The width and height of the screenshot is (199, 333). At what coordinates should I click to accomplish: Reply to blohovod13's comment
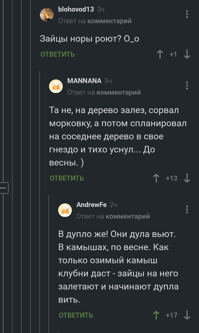(x=58, y=54)
